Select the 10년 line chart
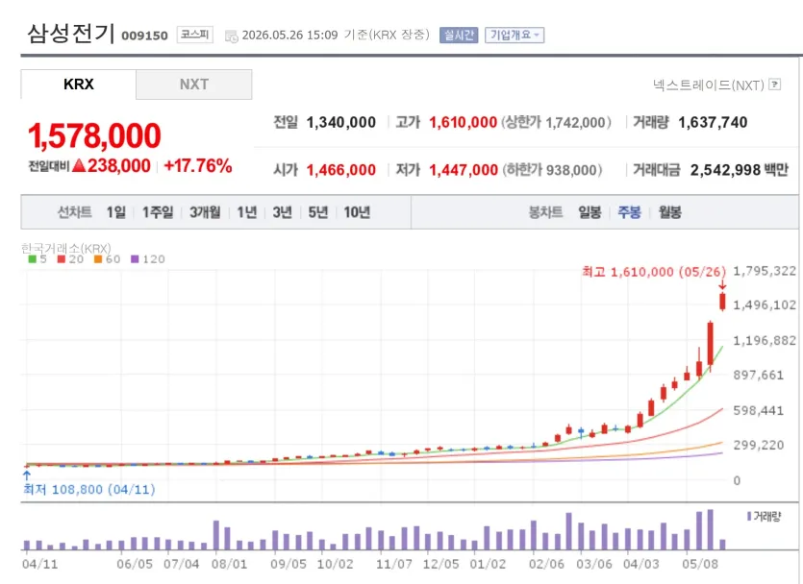The image size is (803, 584). [357, 211]
